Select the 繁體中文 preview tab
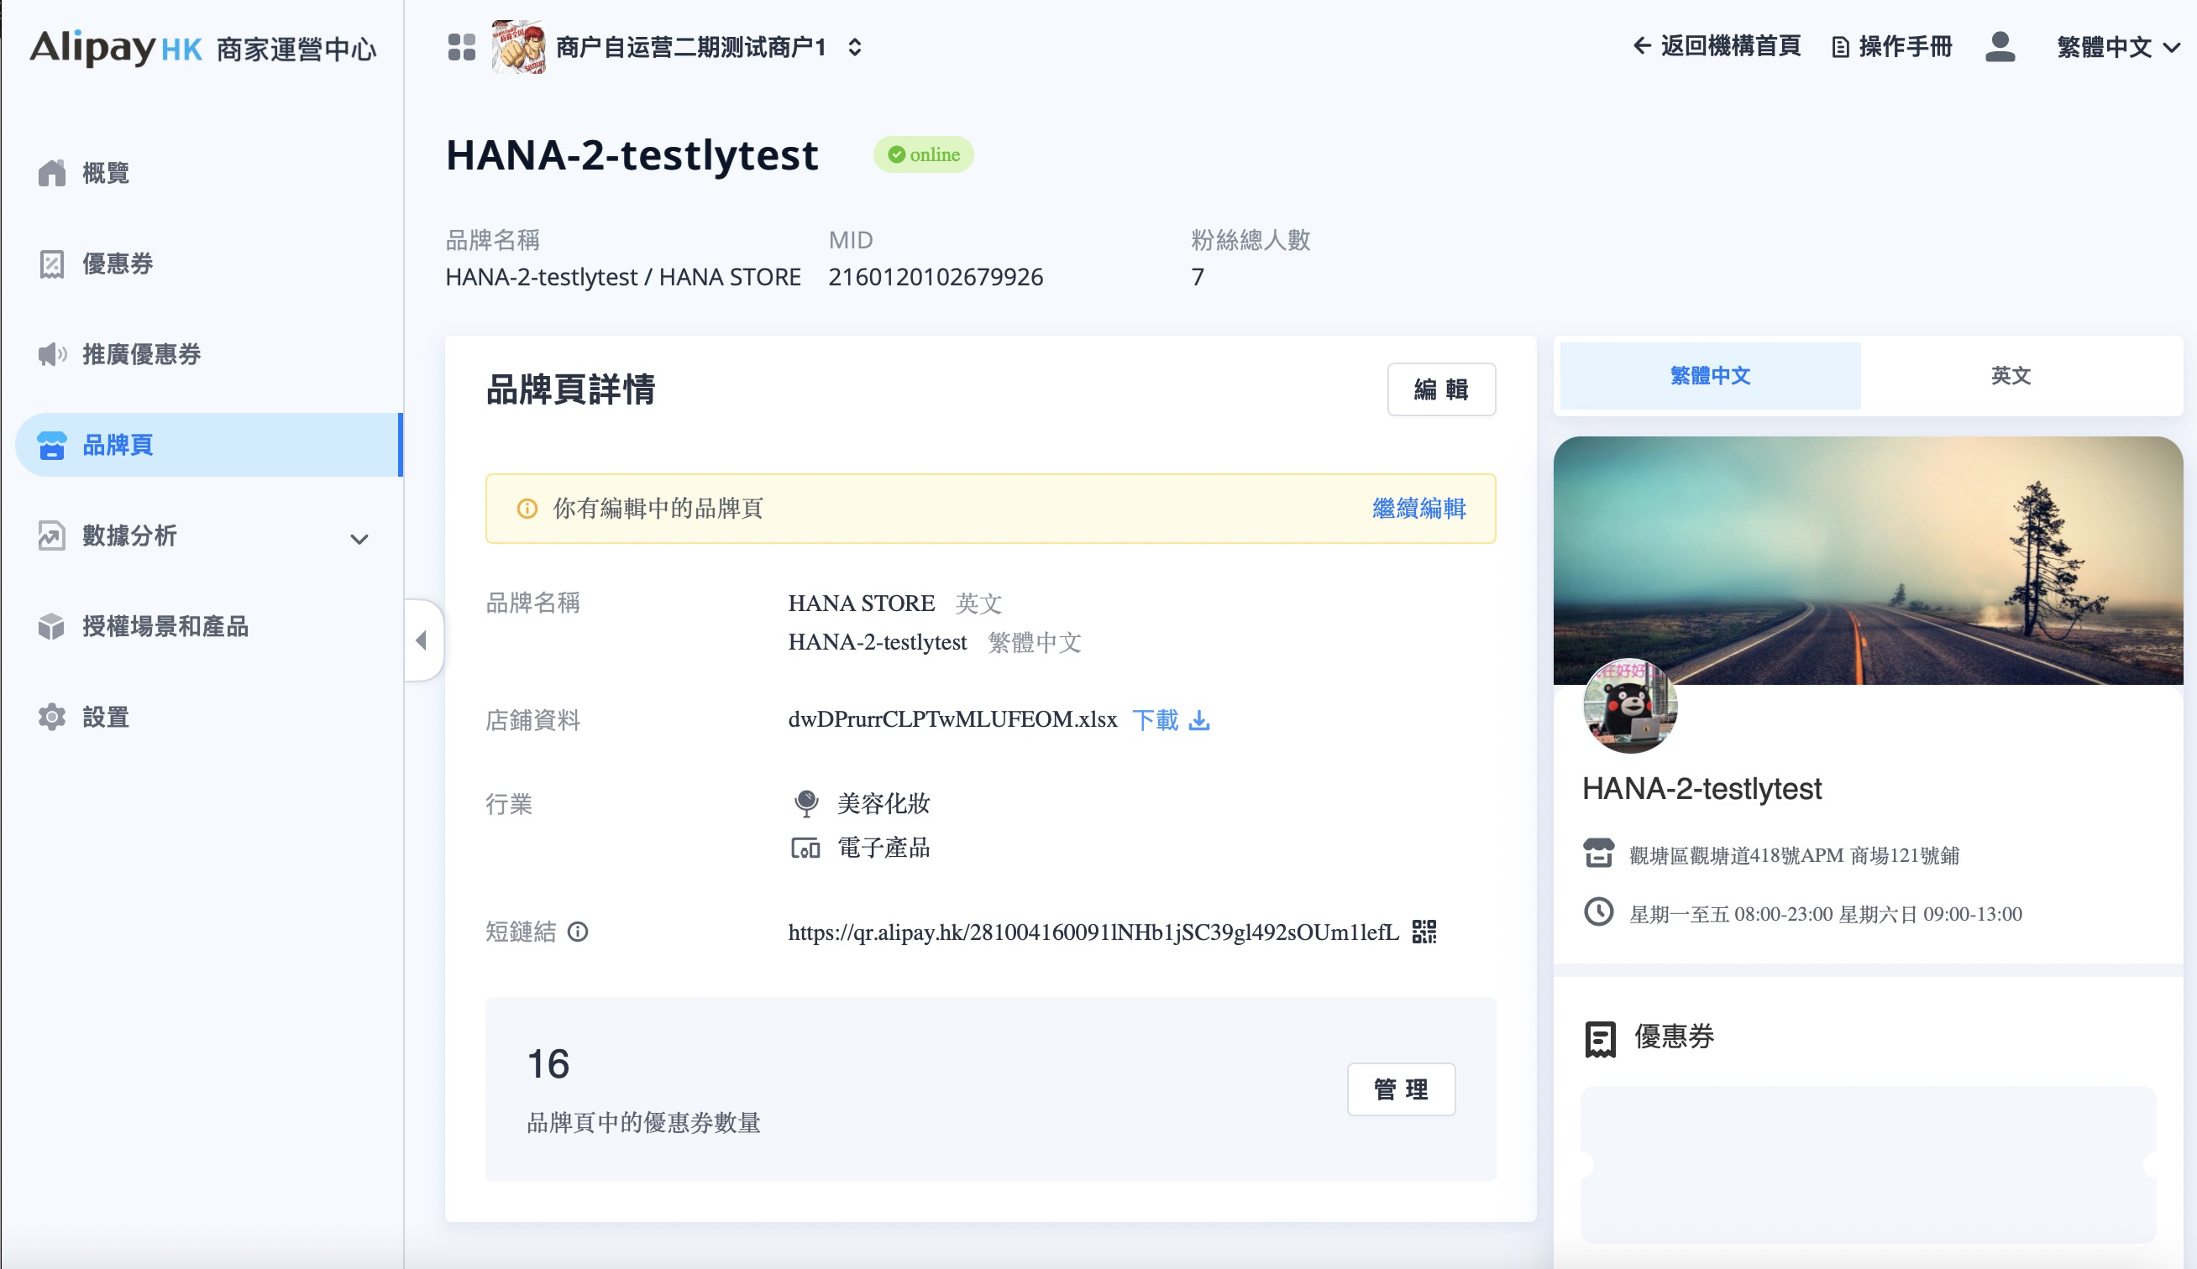 tap(1710, 375)
